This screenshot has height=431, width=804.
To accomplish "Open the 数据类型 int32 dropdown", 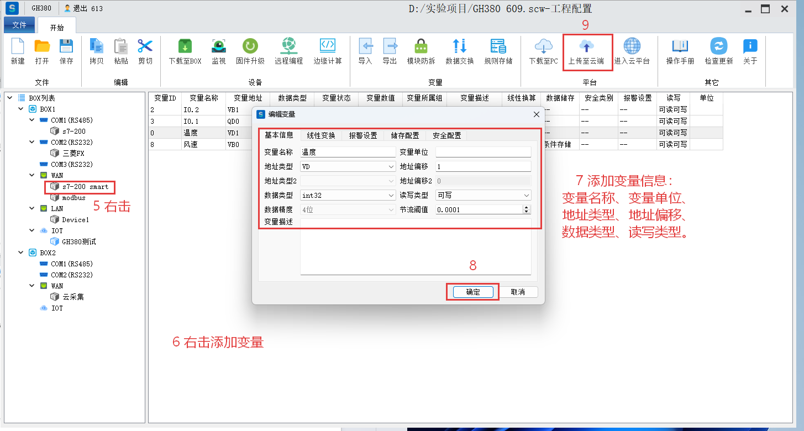I will pyautogui.click(x=348, y=195).
